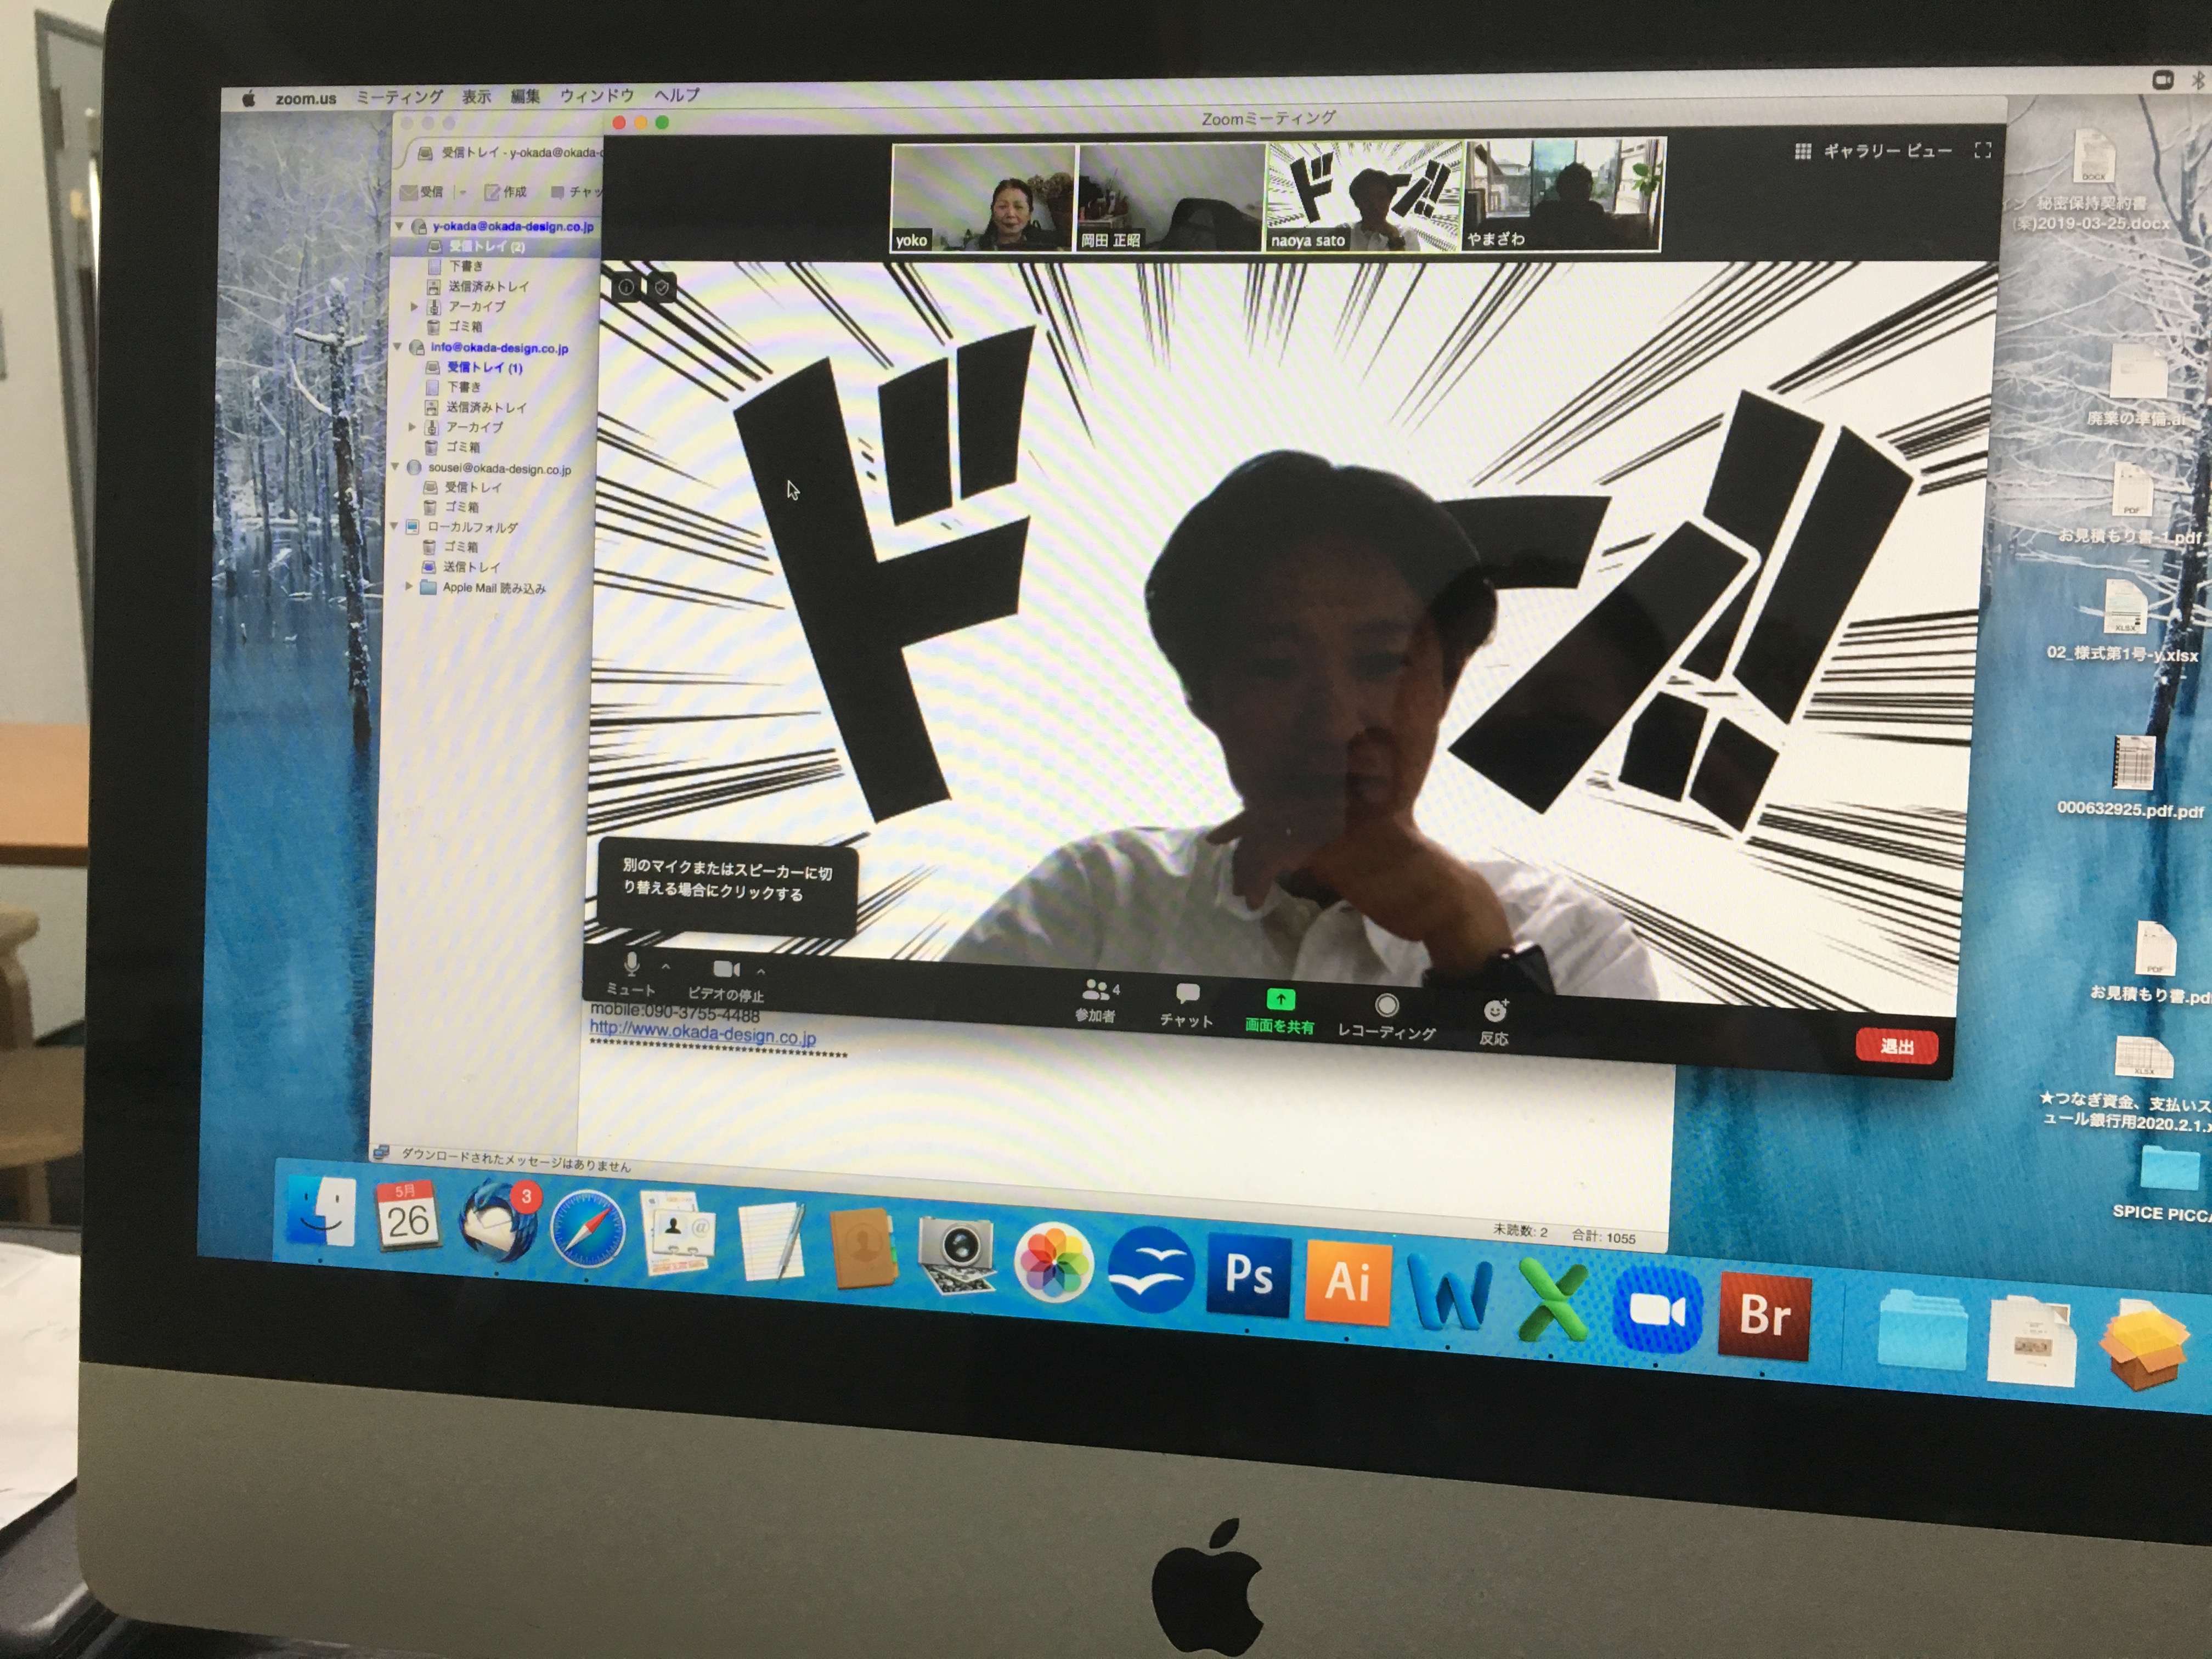Collapse the y-okada@okada-design.co.jp mail account
Screen dimensions: 2212x1659
pyautogui.click(x=400, y=226)
